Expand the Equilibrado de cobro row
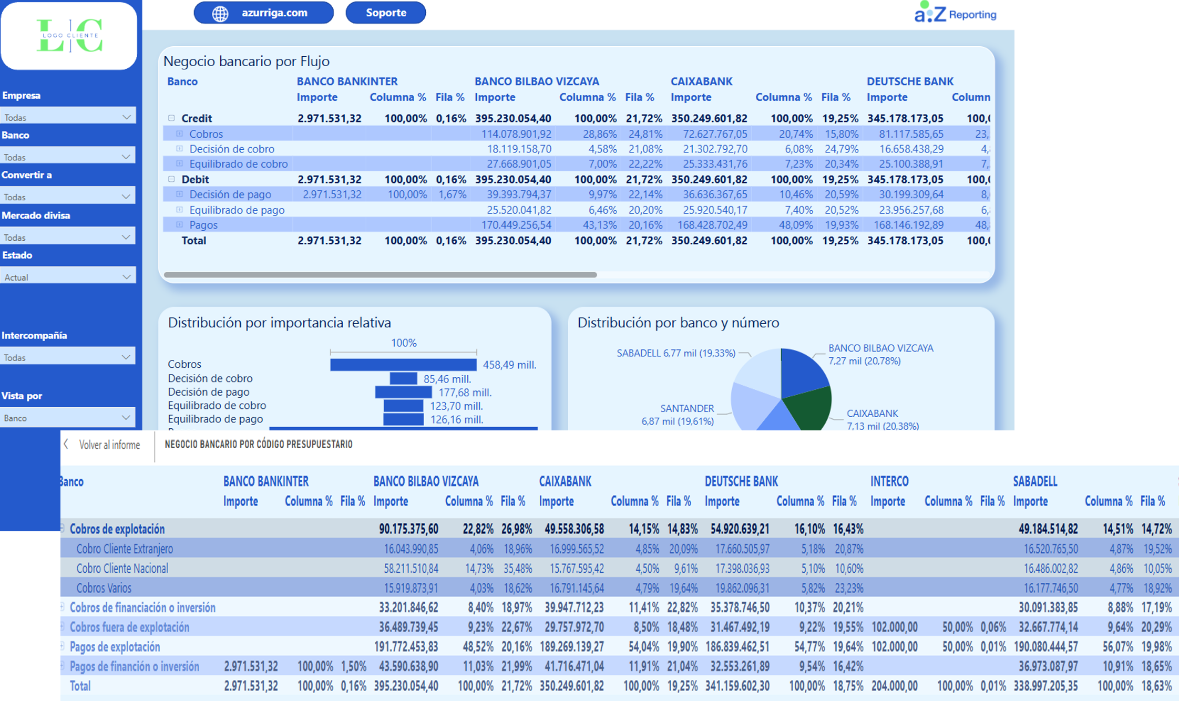 179,163
